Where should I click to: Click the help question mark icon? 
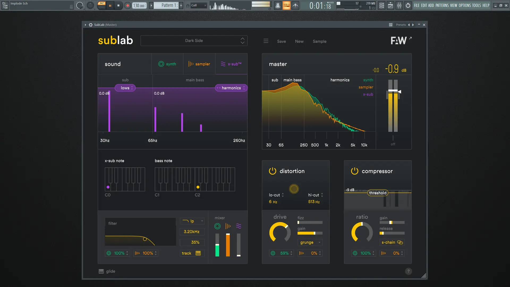coord(408,271)
